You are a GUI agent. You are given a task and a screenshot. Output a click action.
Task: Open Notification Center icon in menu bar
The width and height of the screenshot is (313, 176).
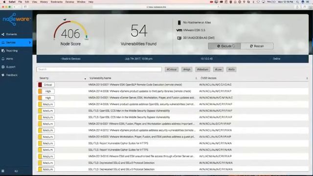(x=308, y=2)
